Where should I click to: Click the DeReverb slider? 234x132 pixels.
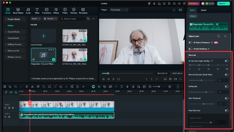[x=202, y=92]
